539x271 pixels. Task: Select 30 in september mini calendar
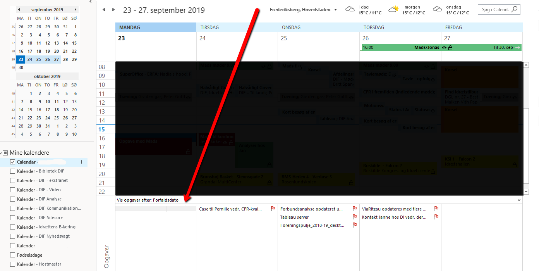21,67
